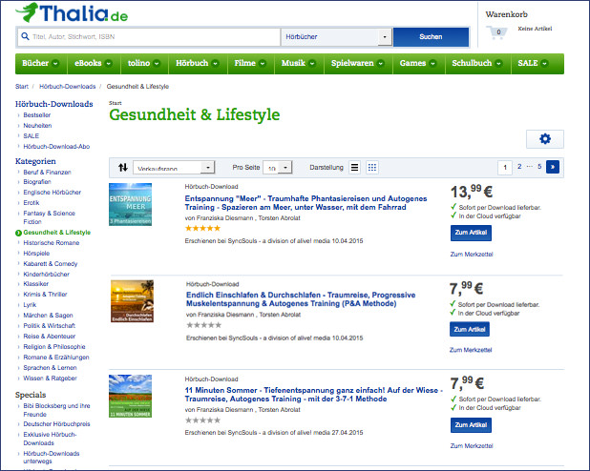Click Start breadcrumb link
The image size is (590, 471).
tap(22, 87)
